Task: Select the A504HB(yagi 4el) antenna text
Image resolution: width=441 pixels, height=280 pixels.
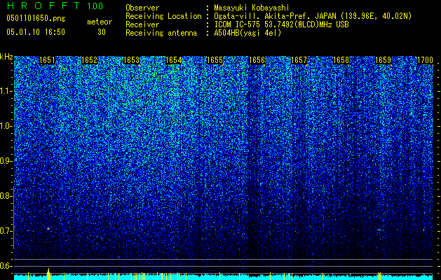Action: [x=247, y=33]
